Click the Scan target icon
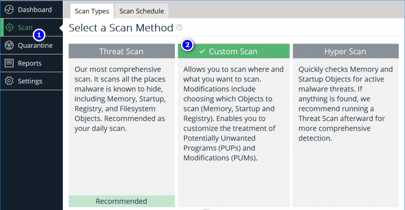 click(x=9, y=27)
